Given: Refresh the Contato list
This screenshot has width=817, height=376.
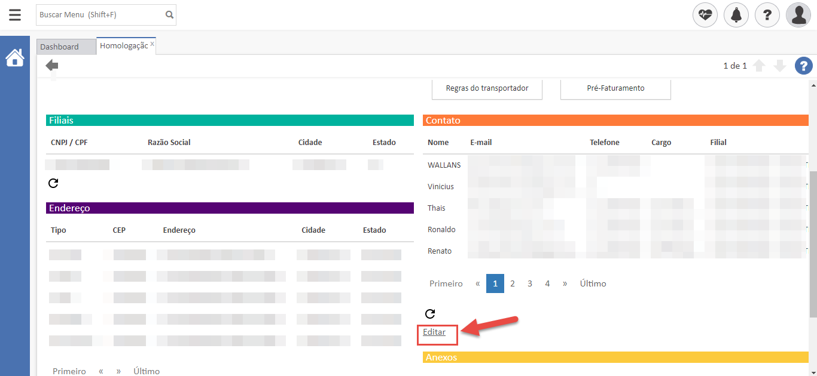Looking at the screenshot, I should [430, 314].
